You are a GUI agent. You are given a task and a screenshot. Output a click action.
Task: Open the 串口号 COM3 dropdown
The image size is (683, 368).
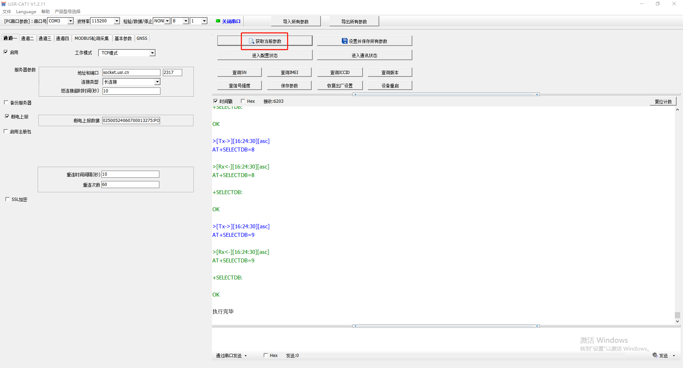click(70, 21)
